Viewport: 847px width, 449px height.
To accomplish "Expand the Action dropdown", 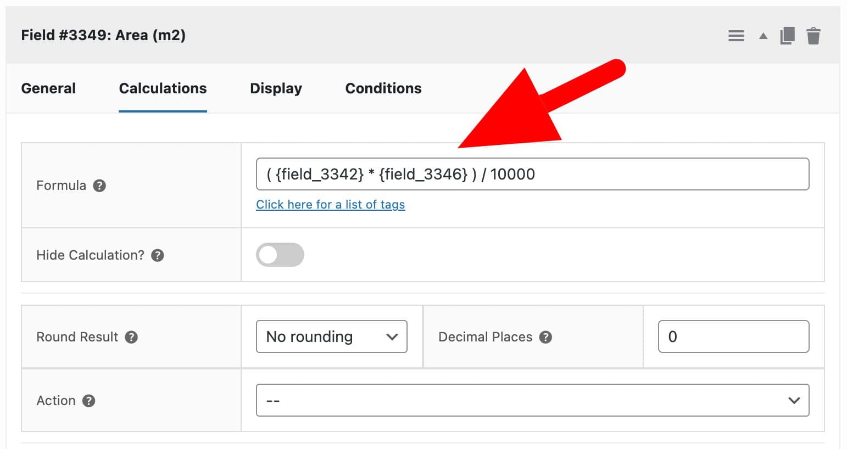I will [x=532, y=401].
